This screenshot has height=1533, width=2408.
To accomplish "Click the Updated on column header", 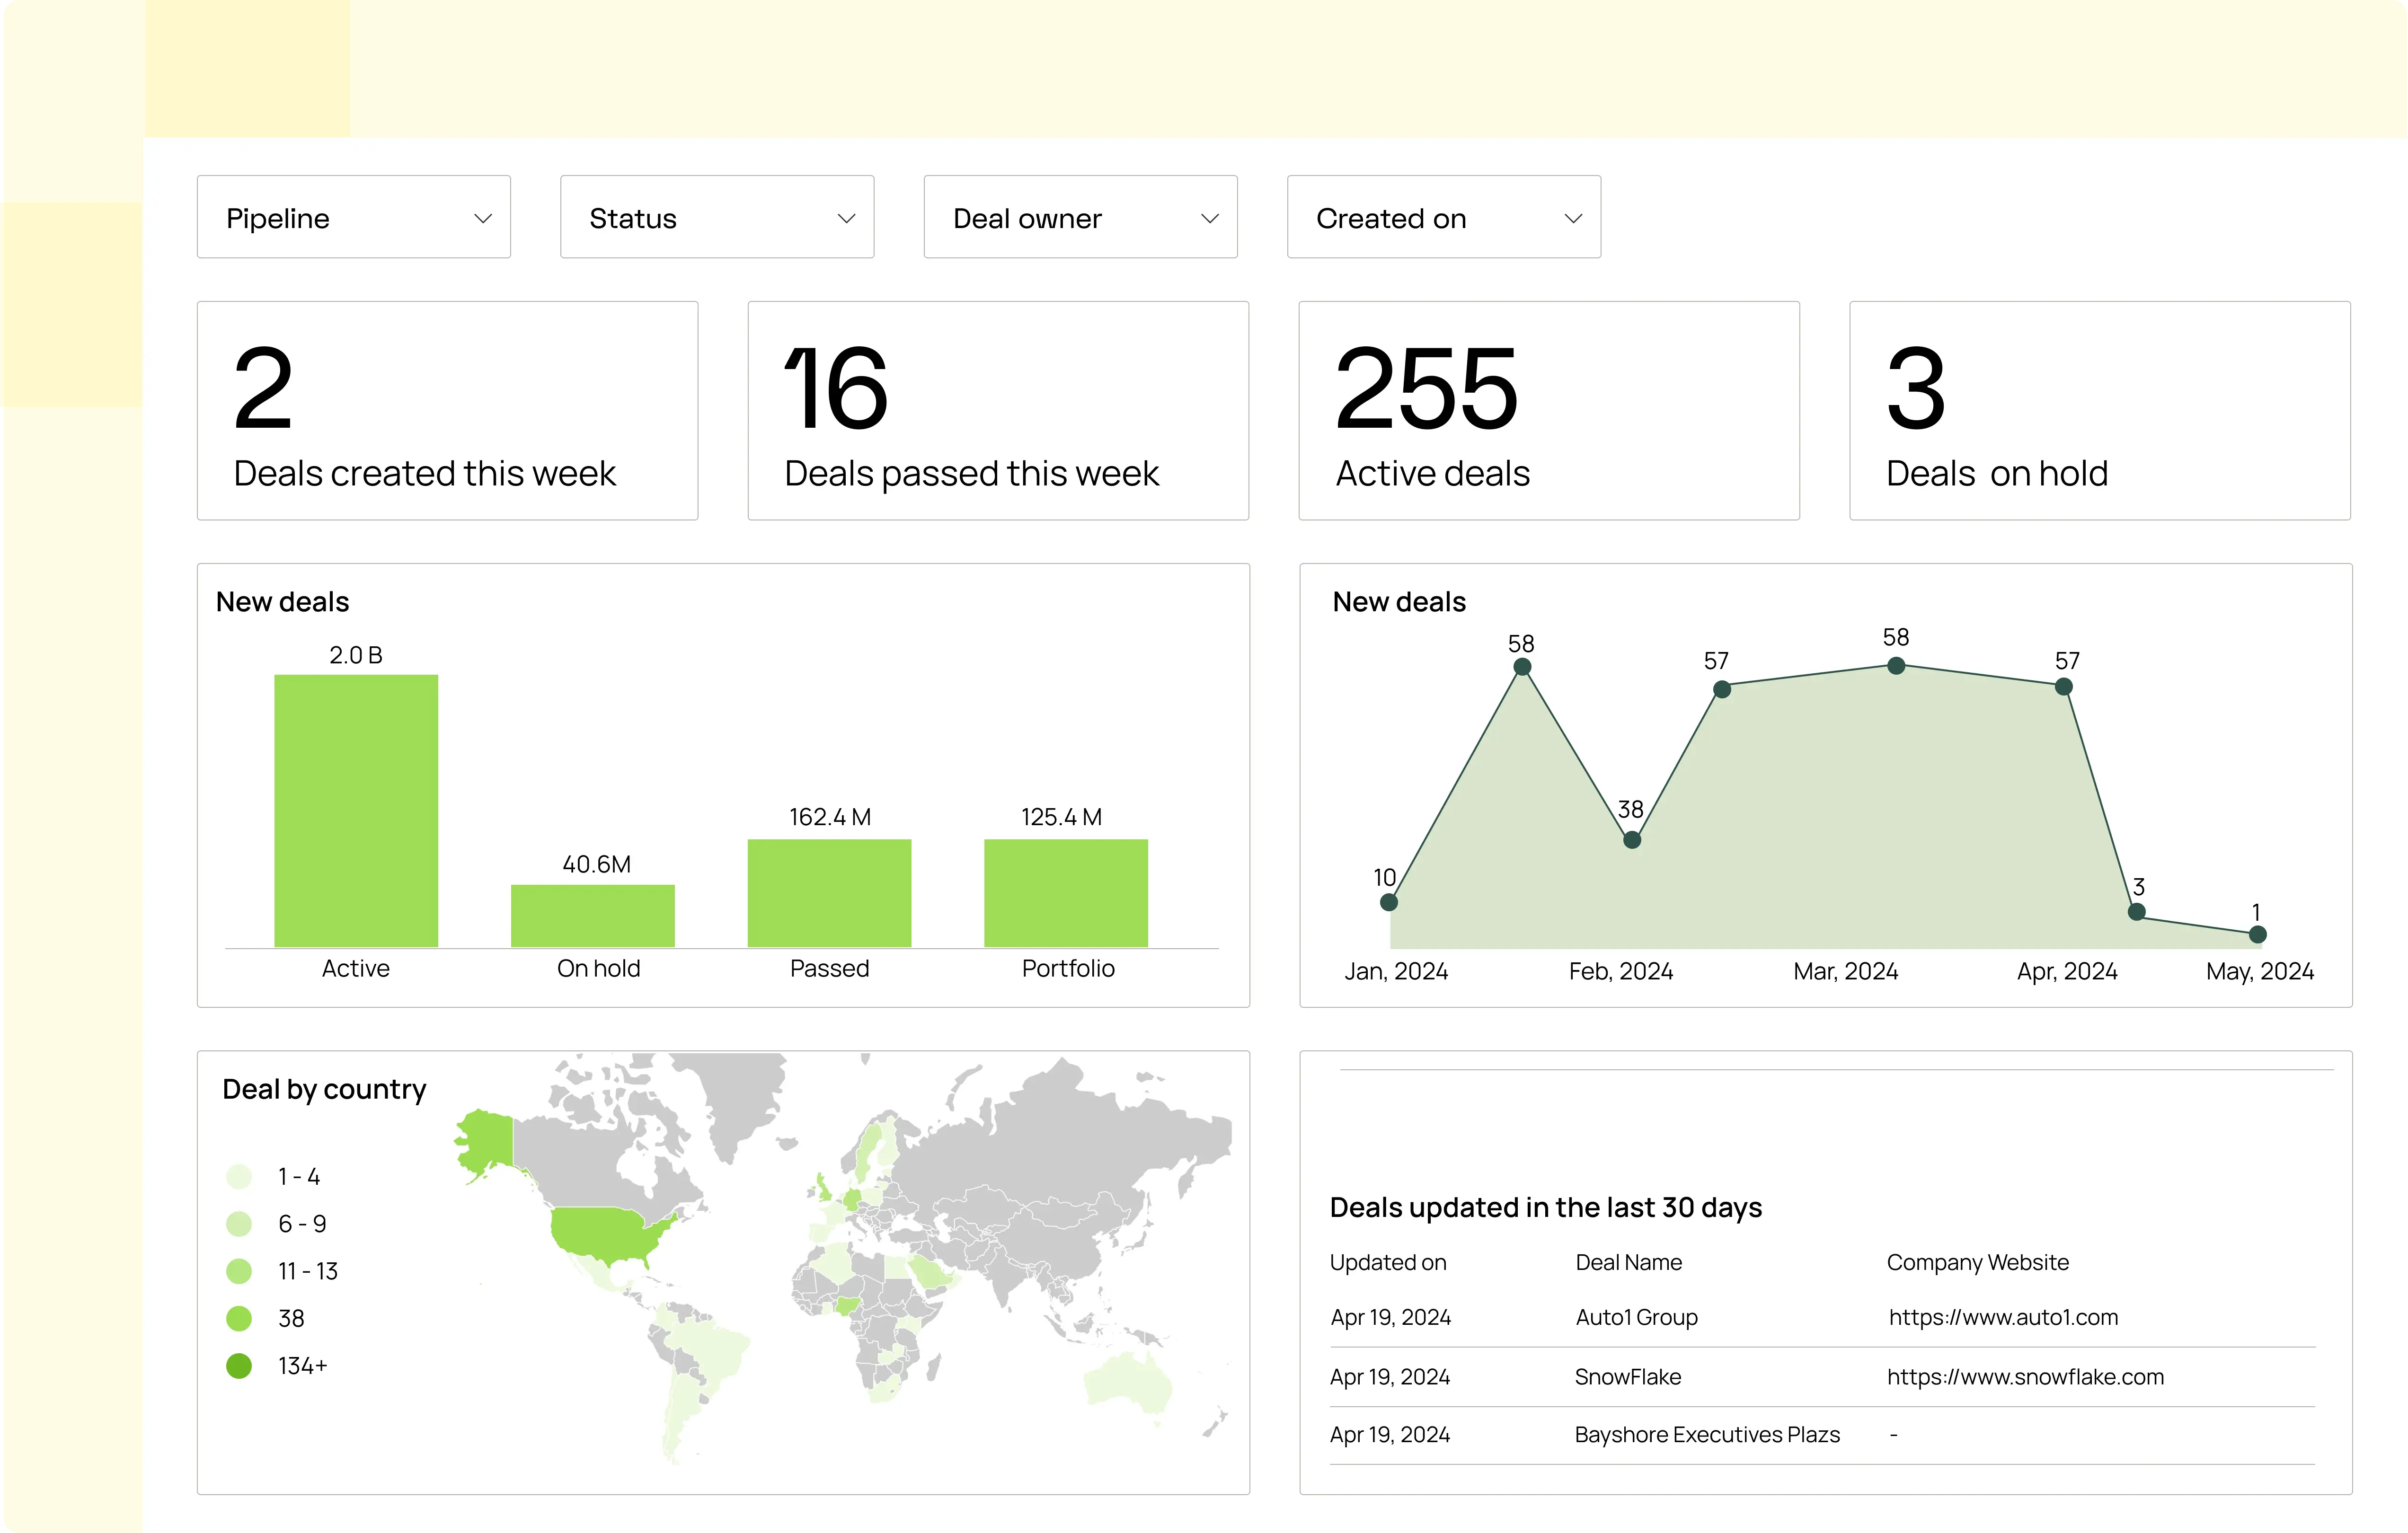I will [1388, 1262].
